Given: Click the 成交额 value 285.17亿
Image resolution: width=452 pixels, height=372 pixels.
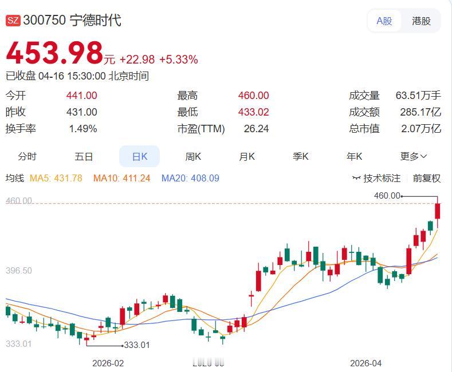Looking at the screenshot, I should 420,112.
